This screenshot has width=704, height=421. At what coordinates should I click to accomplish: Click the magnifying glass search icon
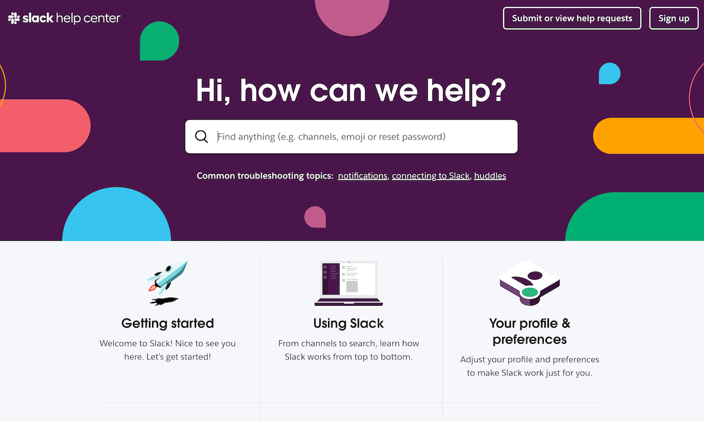[201, 136]
